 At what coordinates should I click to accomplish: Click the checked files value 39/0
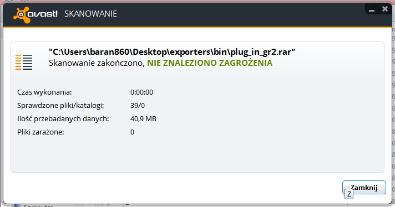[x=138, y=106]
